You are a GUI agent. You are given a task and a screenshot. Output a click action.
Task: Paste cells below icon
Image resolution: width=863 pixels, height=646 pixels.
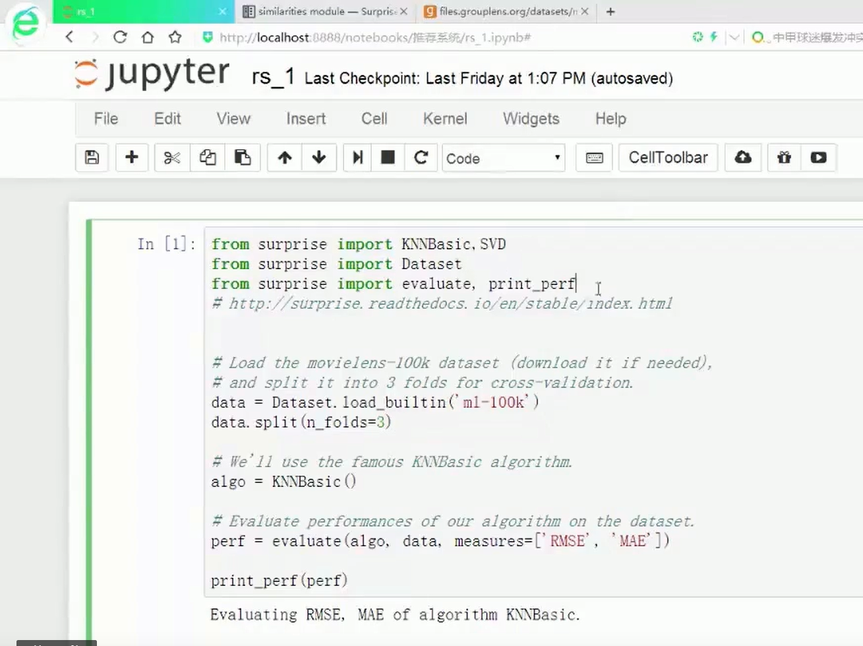pyautogui.click(x=243, y=158)
